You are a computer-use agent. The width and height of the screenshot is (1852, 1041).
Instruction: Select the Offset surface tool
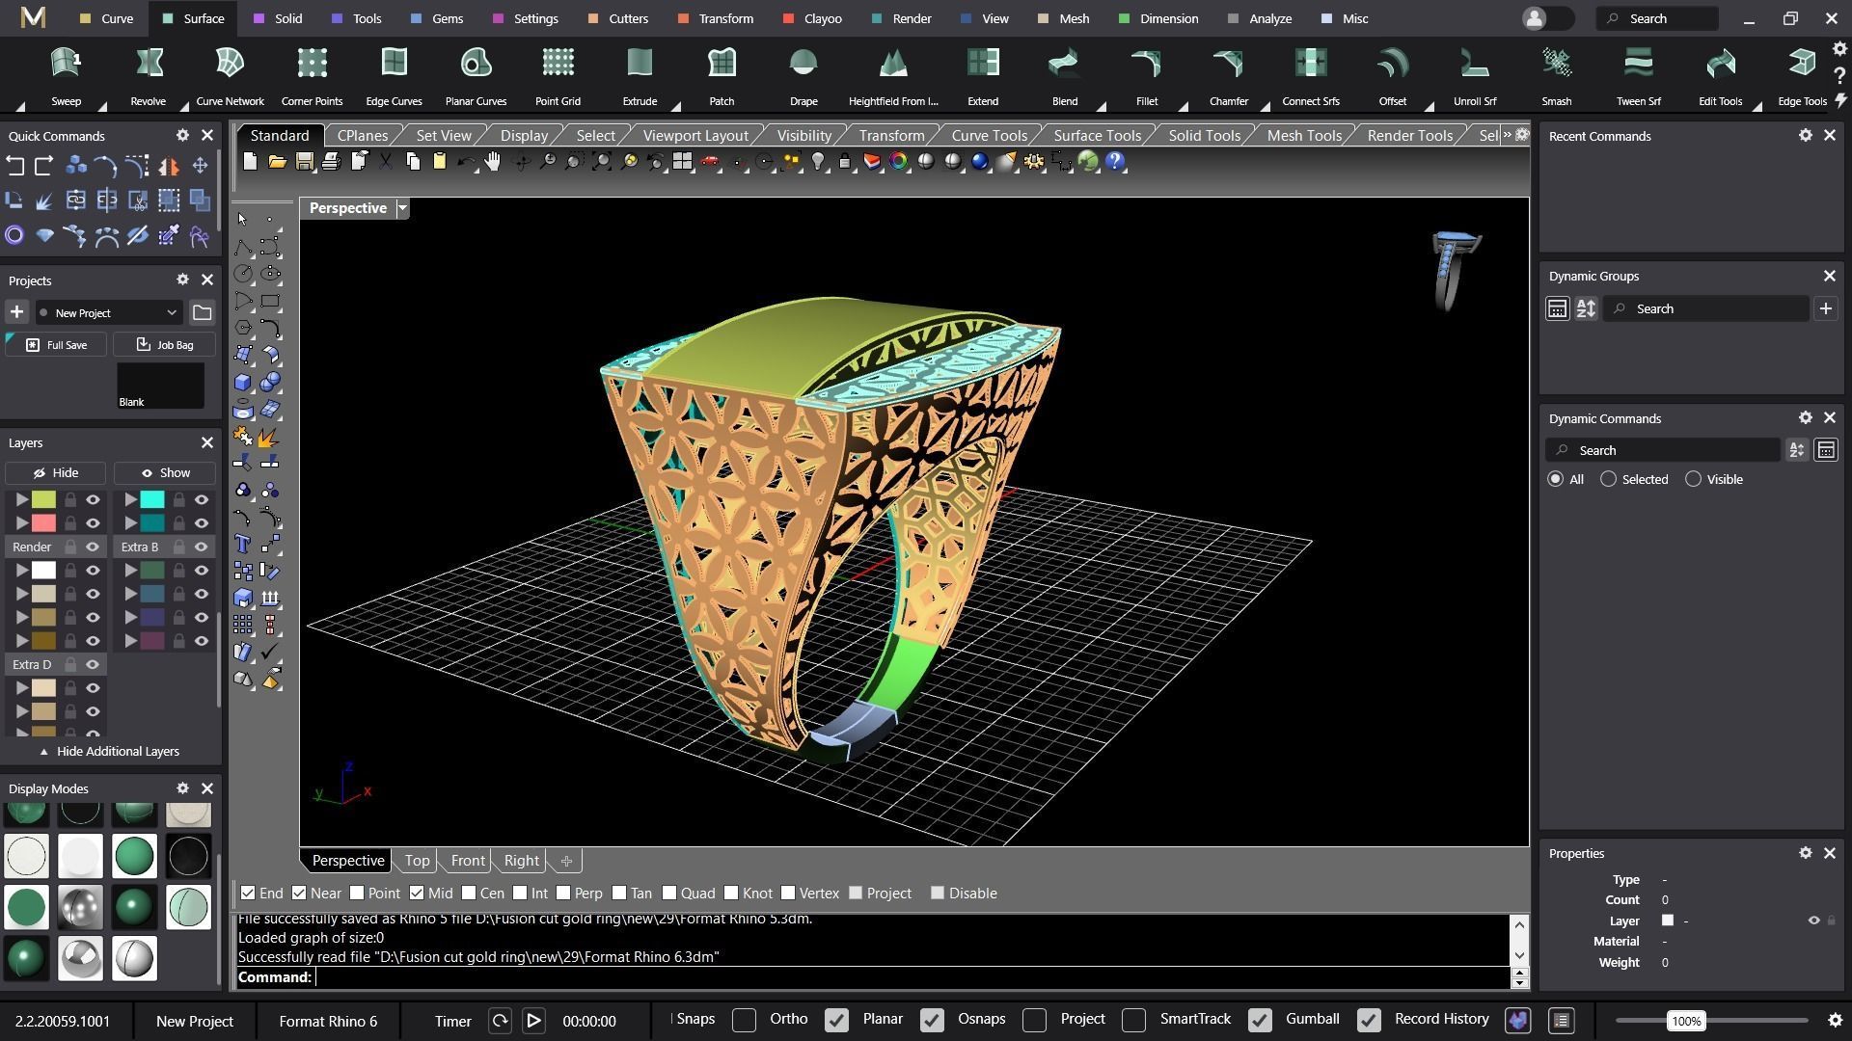[x=1392, y=64]
